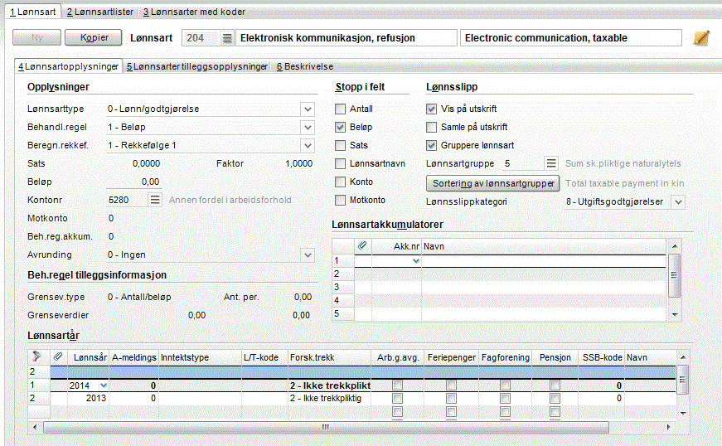Click Lønnsartår scrollbar right arrow
722x446 pixels.
[669, 427]
